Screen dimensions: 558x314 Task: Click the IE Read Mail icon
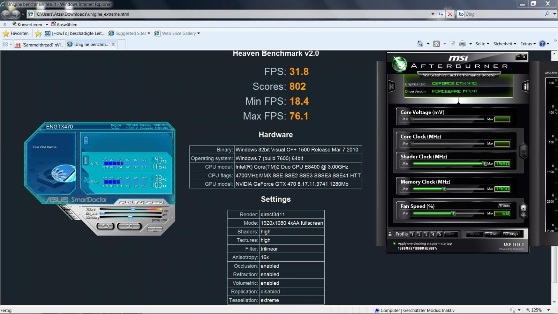point(452,44)
